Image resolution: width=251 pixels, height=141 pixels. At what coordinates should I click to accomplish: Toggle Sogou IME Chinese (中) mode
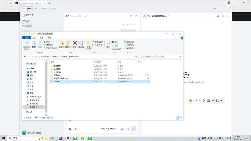pos(196,101)
